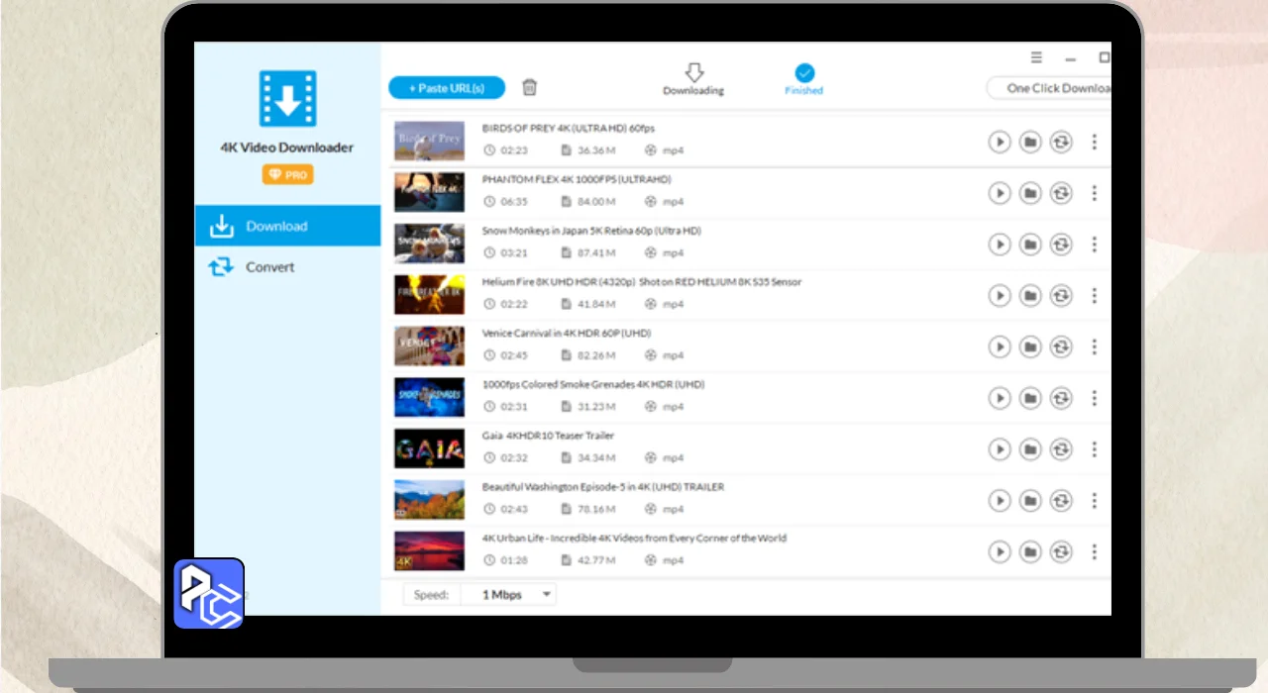Play the BIRDS OF PREY 4K video
1268x693 pixels.
1000,142
